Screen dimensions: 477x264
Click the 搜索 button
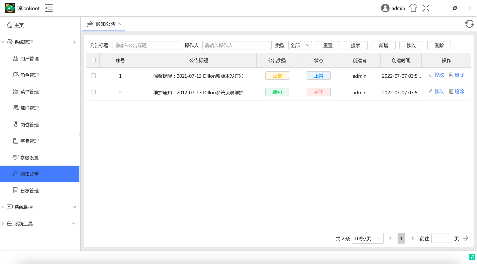356,45
